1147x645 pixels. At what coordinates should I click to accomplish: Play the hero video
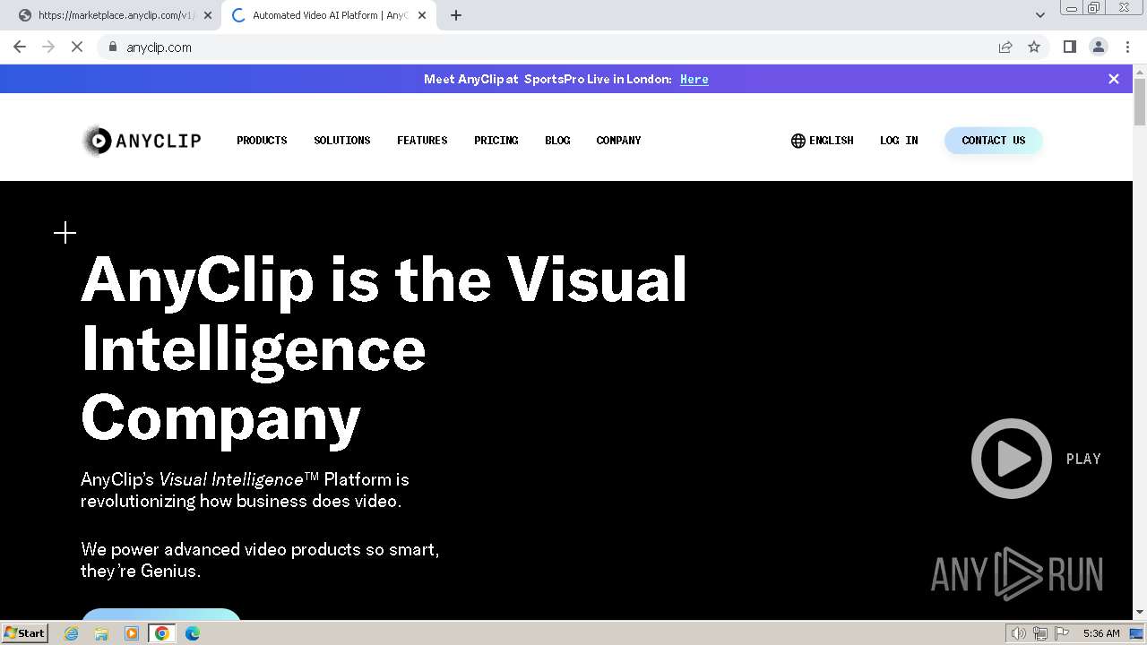click(x=1012, y=459)
